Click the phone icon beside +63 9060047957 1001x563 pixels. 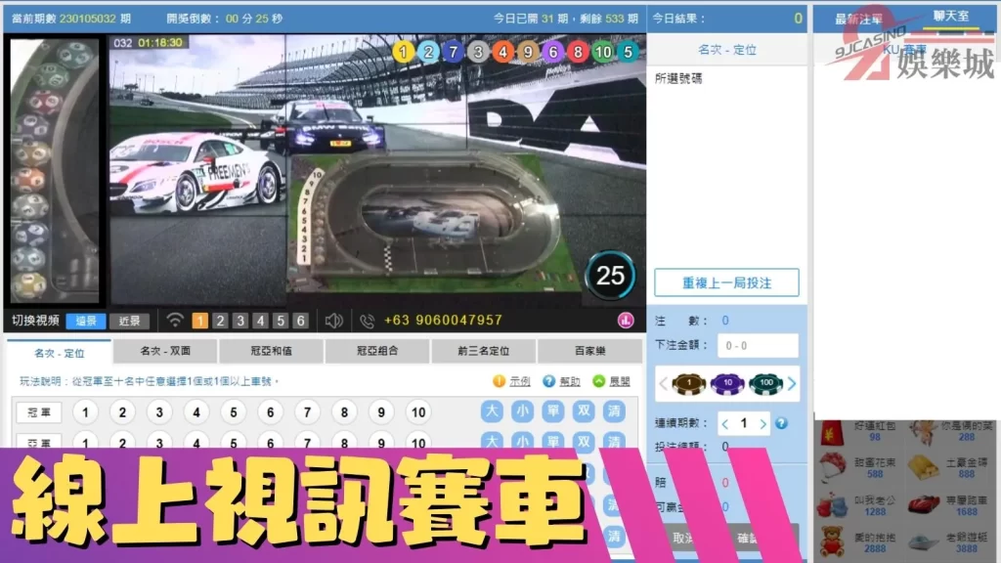[x=367, y=320]
